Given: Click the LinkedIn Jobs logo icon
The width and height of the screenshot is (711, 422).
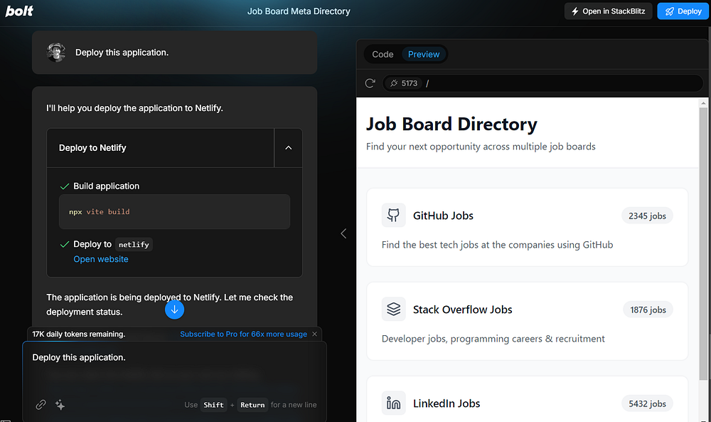Looking at the screenshot, I should 393,403.
